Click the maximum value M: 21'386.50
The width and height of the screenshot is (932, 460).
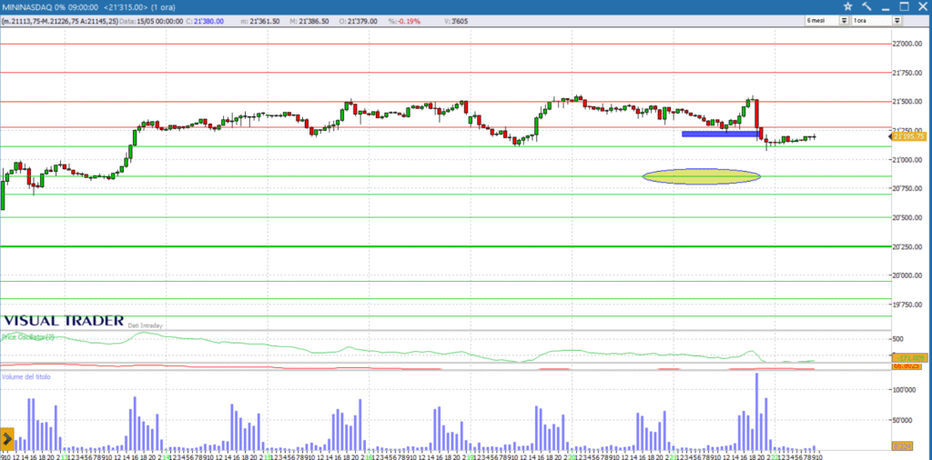tap(309, 22)
